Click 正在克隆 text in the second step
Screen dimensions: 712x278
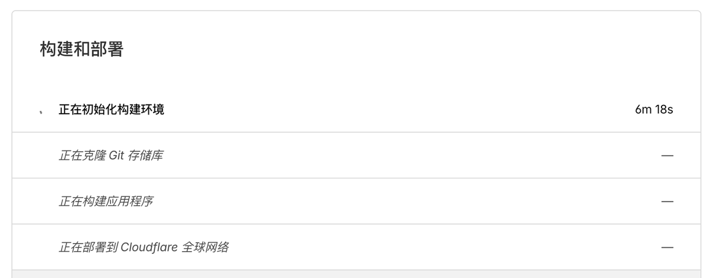point(82,155)
